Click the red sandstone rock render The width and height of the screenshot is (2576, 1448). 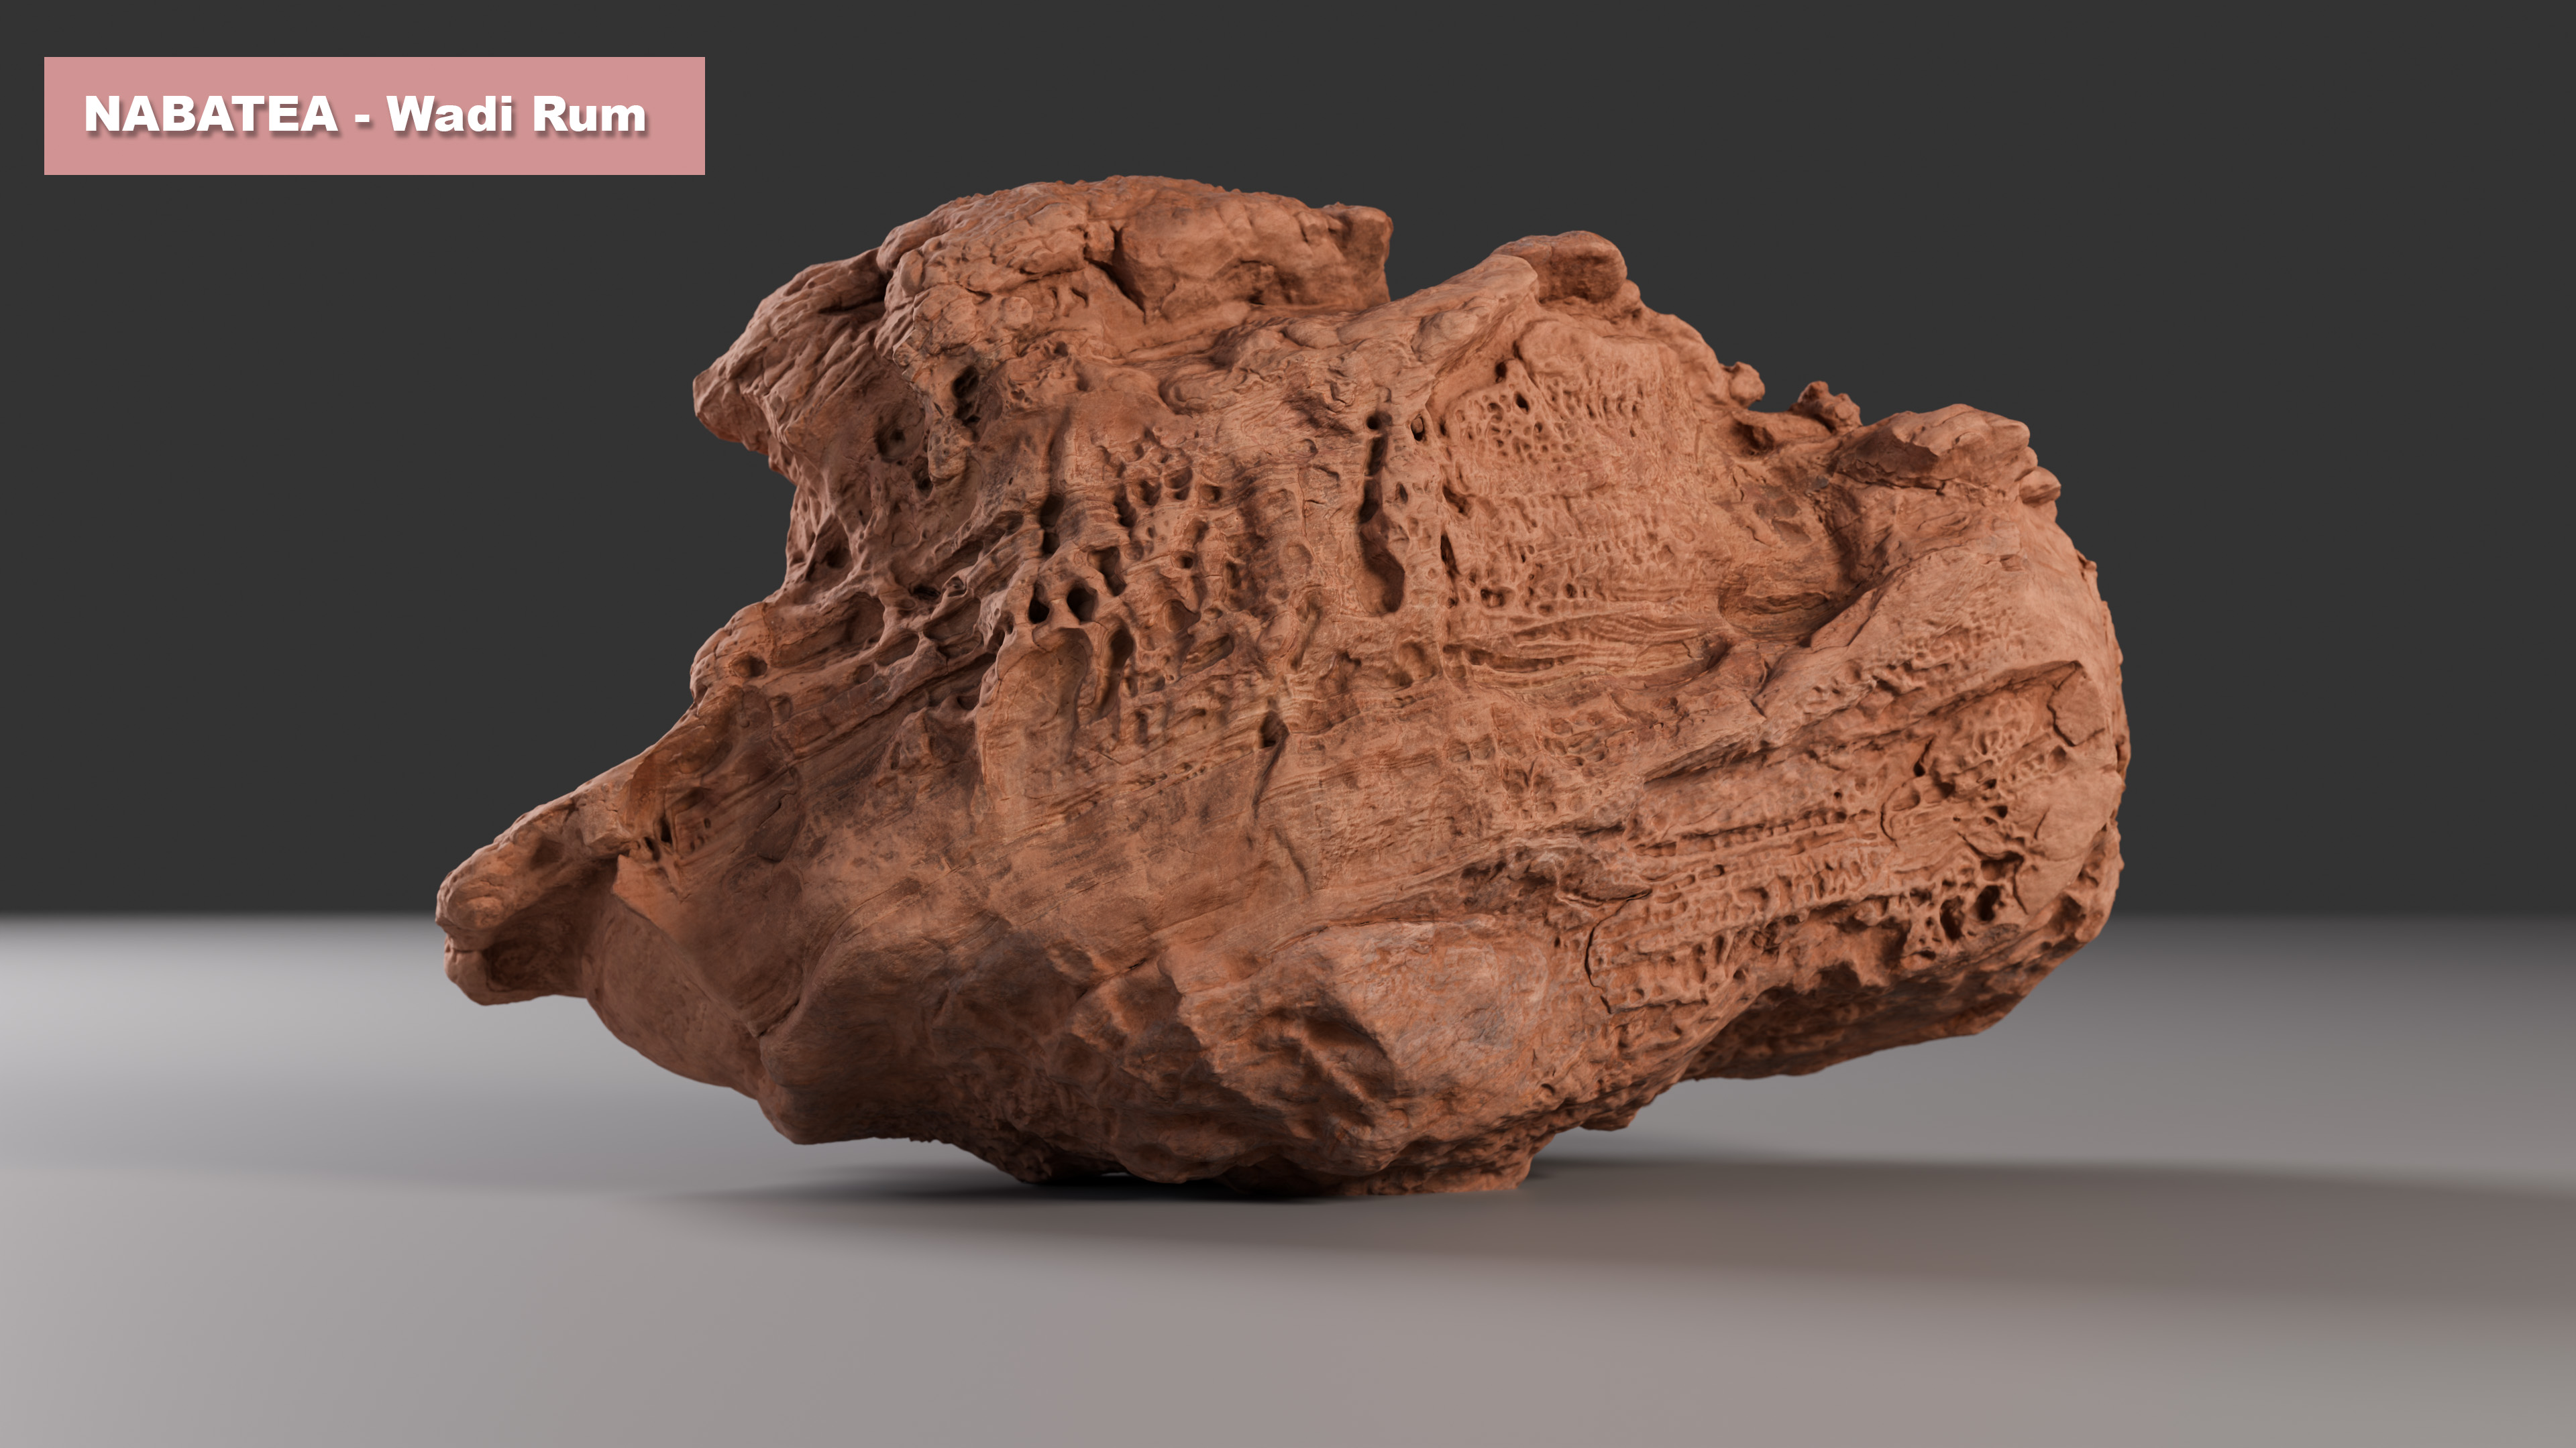[1283, 686]
